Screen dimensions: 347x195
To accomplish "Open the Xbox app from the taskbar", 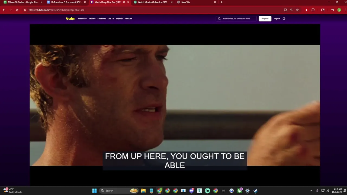I will point(240,191).
